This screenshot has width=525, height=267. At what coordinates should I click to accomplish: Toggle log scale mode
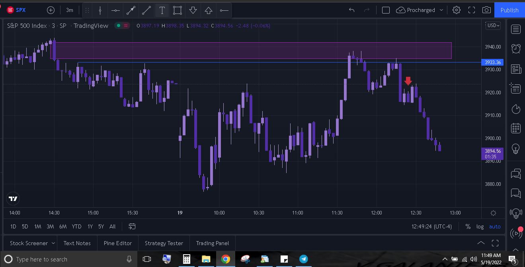(x=480, y=226)
